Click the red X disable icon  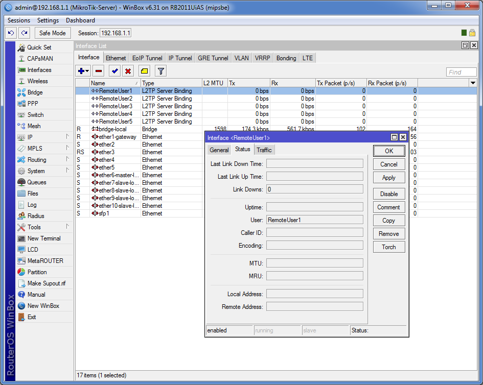[x=128, y=71]
